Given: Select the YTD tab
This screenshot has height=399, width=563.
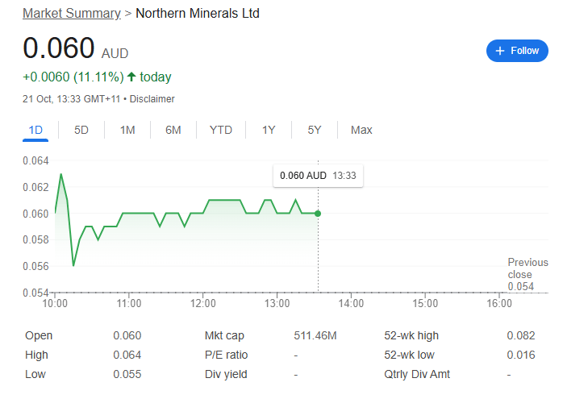Looking at the screenshot, I should coord(221,130).
